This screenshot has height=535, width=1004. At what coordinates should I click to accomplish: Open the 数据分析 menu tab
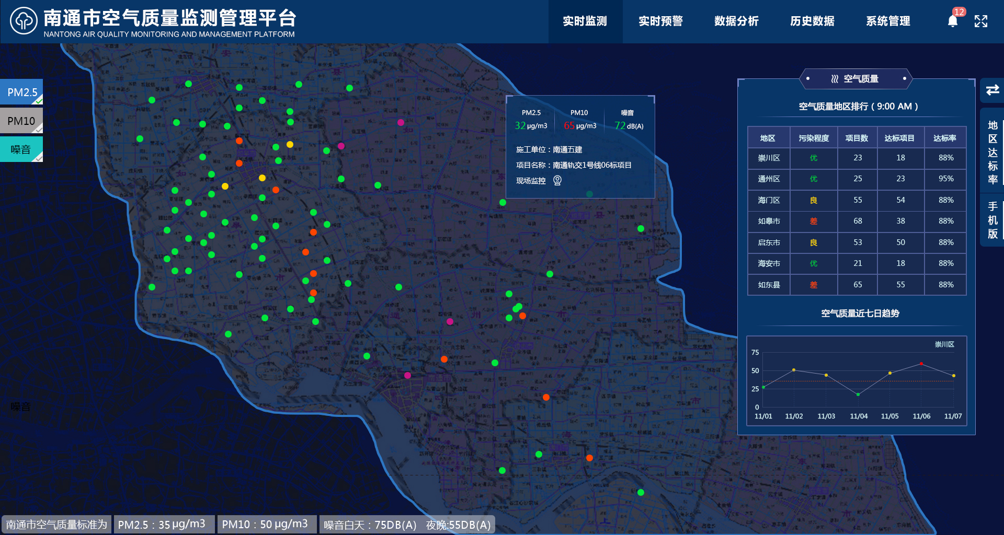736,21
